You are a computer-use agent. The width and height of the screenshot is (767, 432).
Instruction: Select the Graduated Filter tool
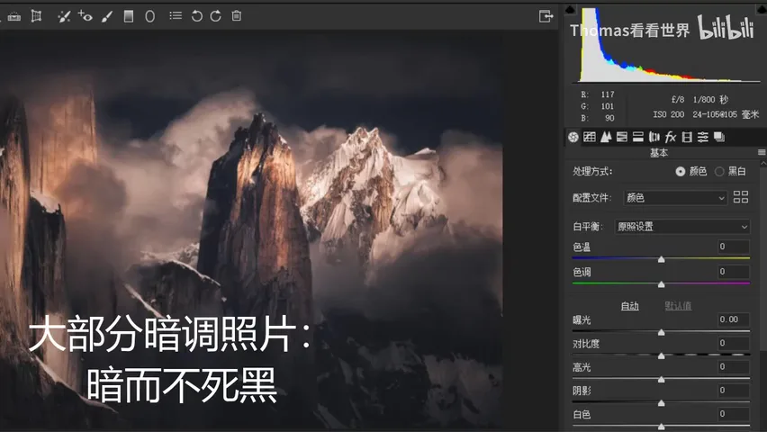(128, 16)
